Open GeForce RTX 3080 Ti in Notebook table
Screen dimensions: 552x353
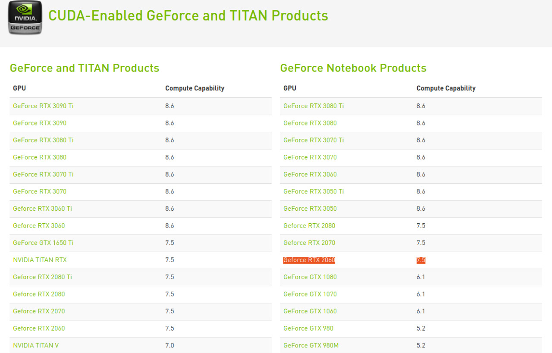tap(314, 106)
